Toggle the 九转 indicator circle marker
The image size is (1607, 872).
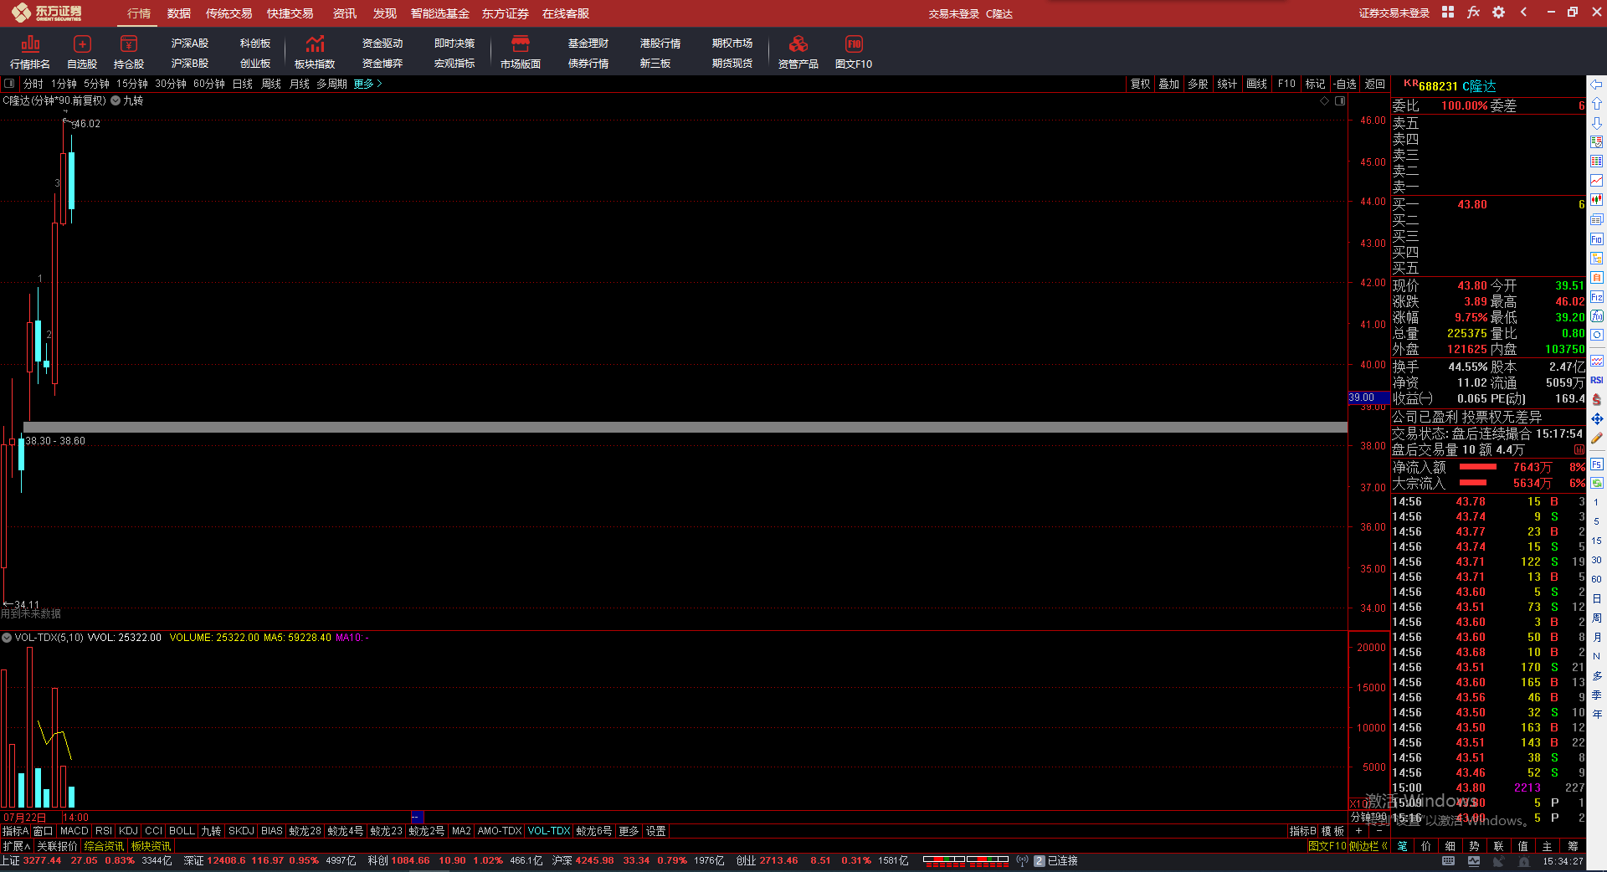(116, 100)
